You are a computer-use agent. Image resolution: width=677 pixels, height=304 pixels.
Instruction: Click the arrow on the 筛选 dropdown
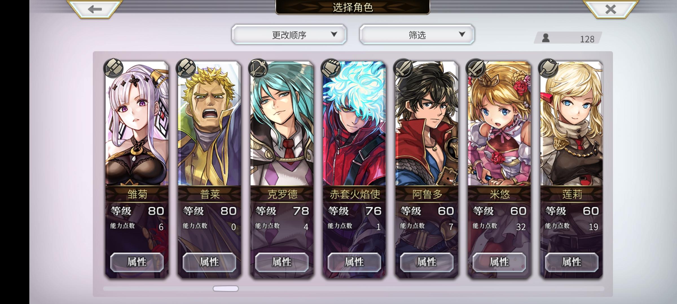(x=462, y=34)
